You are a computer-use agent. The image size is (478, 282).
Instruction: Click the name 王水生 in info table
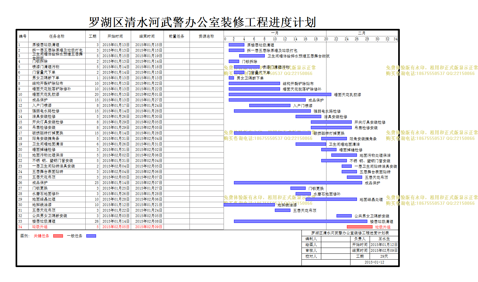point(384,239)
